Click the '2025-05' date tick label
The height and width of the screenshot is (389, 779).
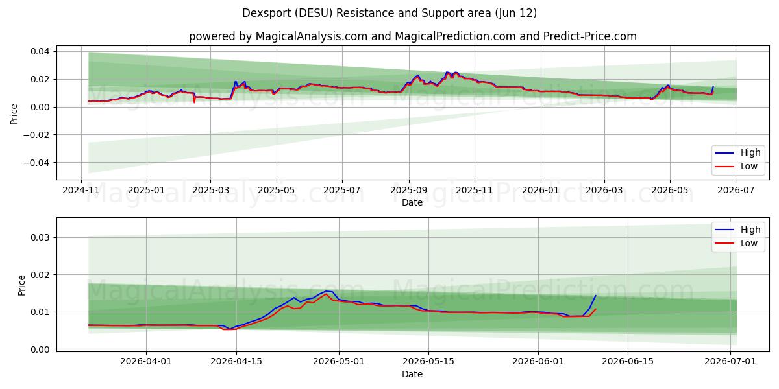(277, 190)
